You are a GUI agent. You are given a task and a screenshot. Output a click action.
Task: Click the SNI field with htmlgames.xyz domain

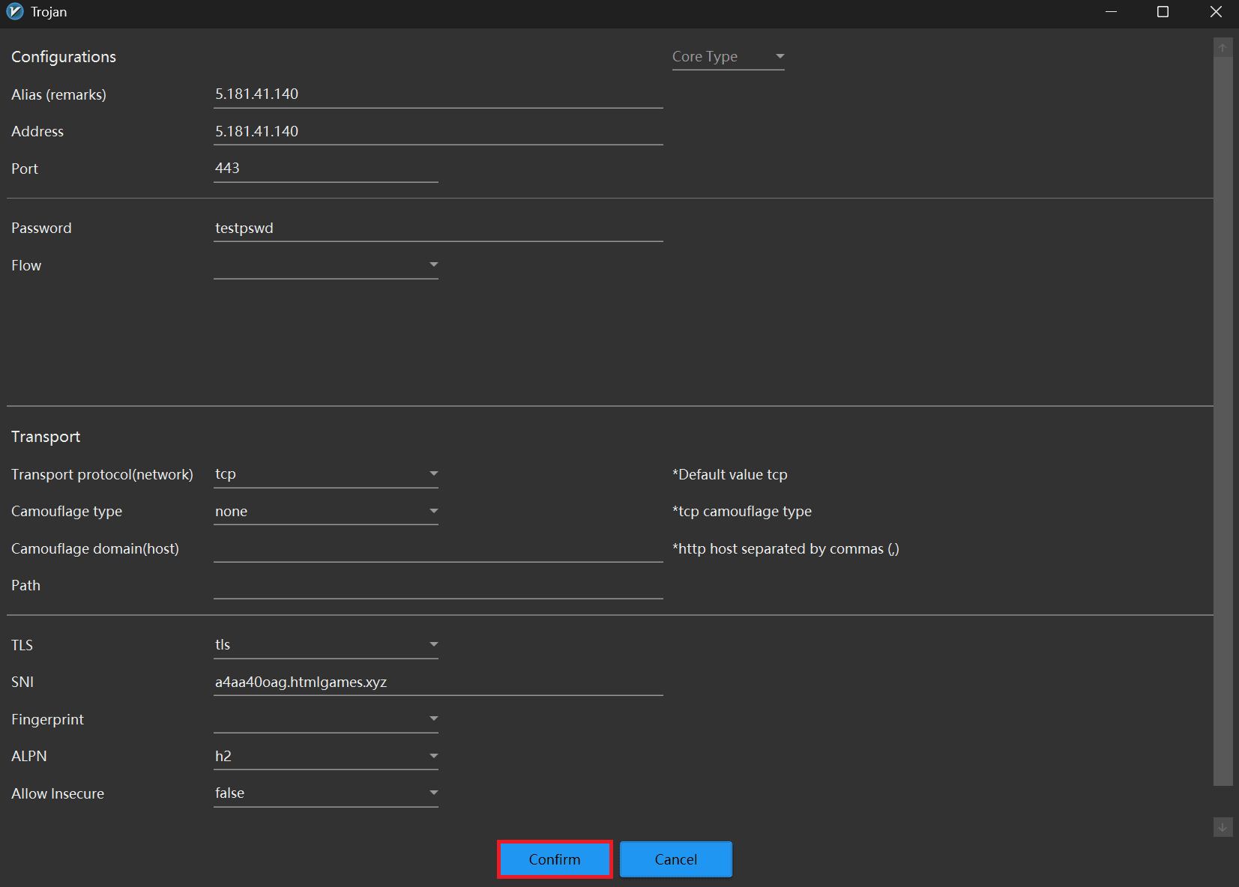coord(438,682)
